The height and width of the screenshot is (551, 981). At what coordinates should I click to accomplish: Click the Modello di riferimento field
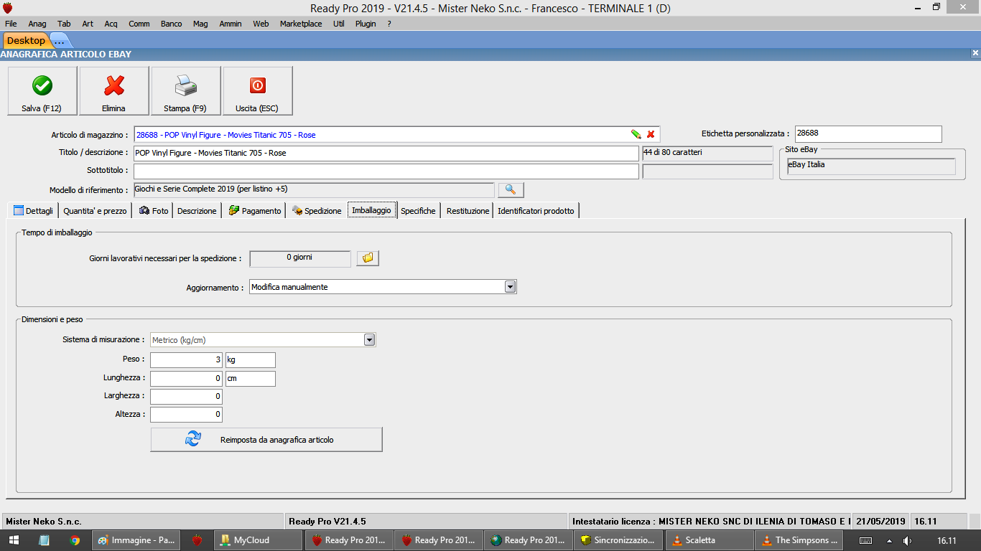tap(315, 189)
